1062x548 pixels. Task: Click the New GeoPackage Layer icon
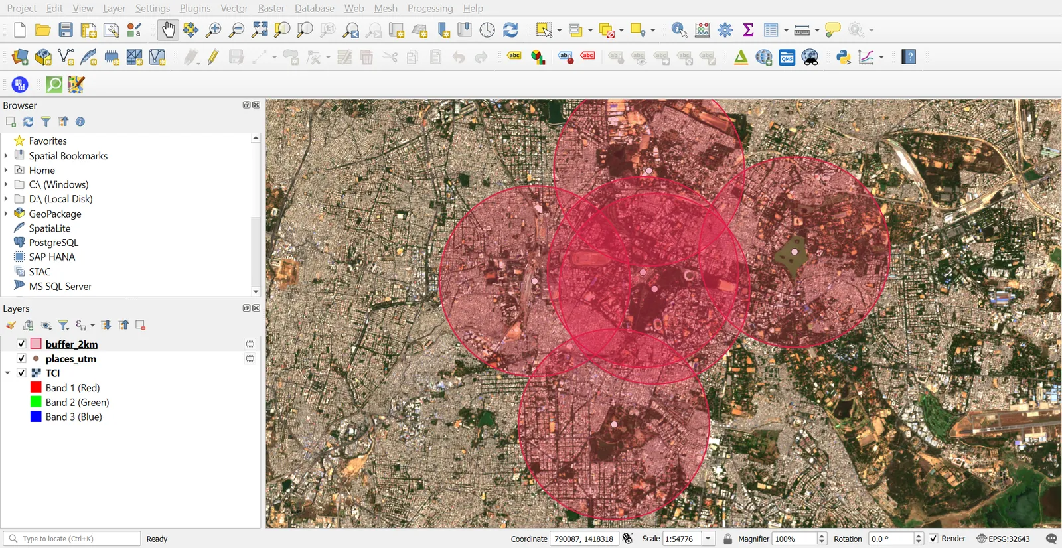43,58
